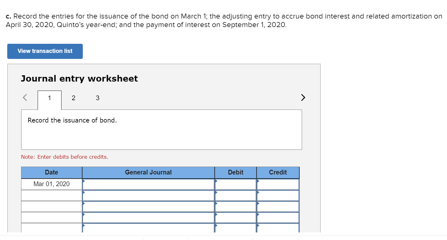
Task: Click the General Journal column header
Action: (148, 172)
